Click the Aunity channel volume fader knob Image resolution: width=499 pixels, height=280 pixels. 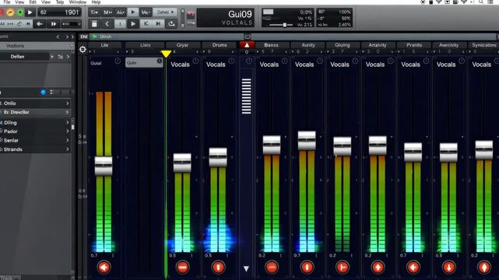click(307, 141)
